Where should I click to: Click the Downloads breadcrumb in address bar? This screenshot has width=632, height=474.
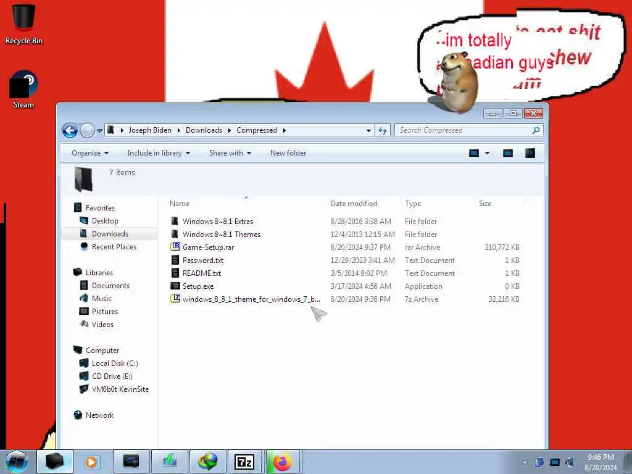click(204, 130)
